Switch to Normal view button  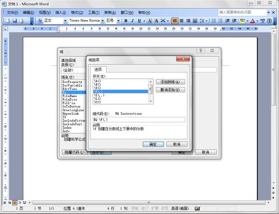5,202
